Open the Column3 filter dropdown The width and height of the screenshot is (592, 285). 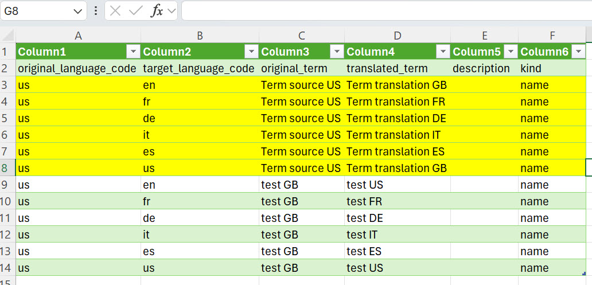coord(337,52)
